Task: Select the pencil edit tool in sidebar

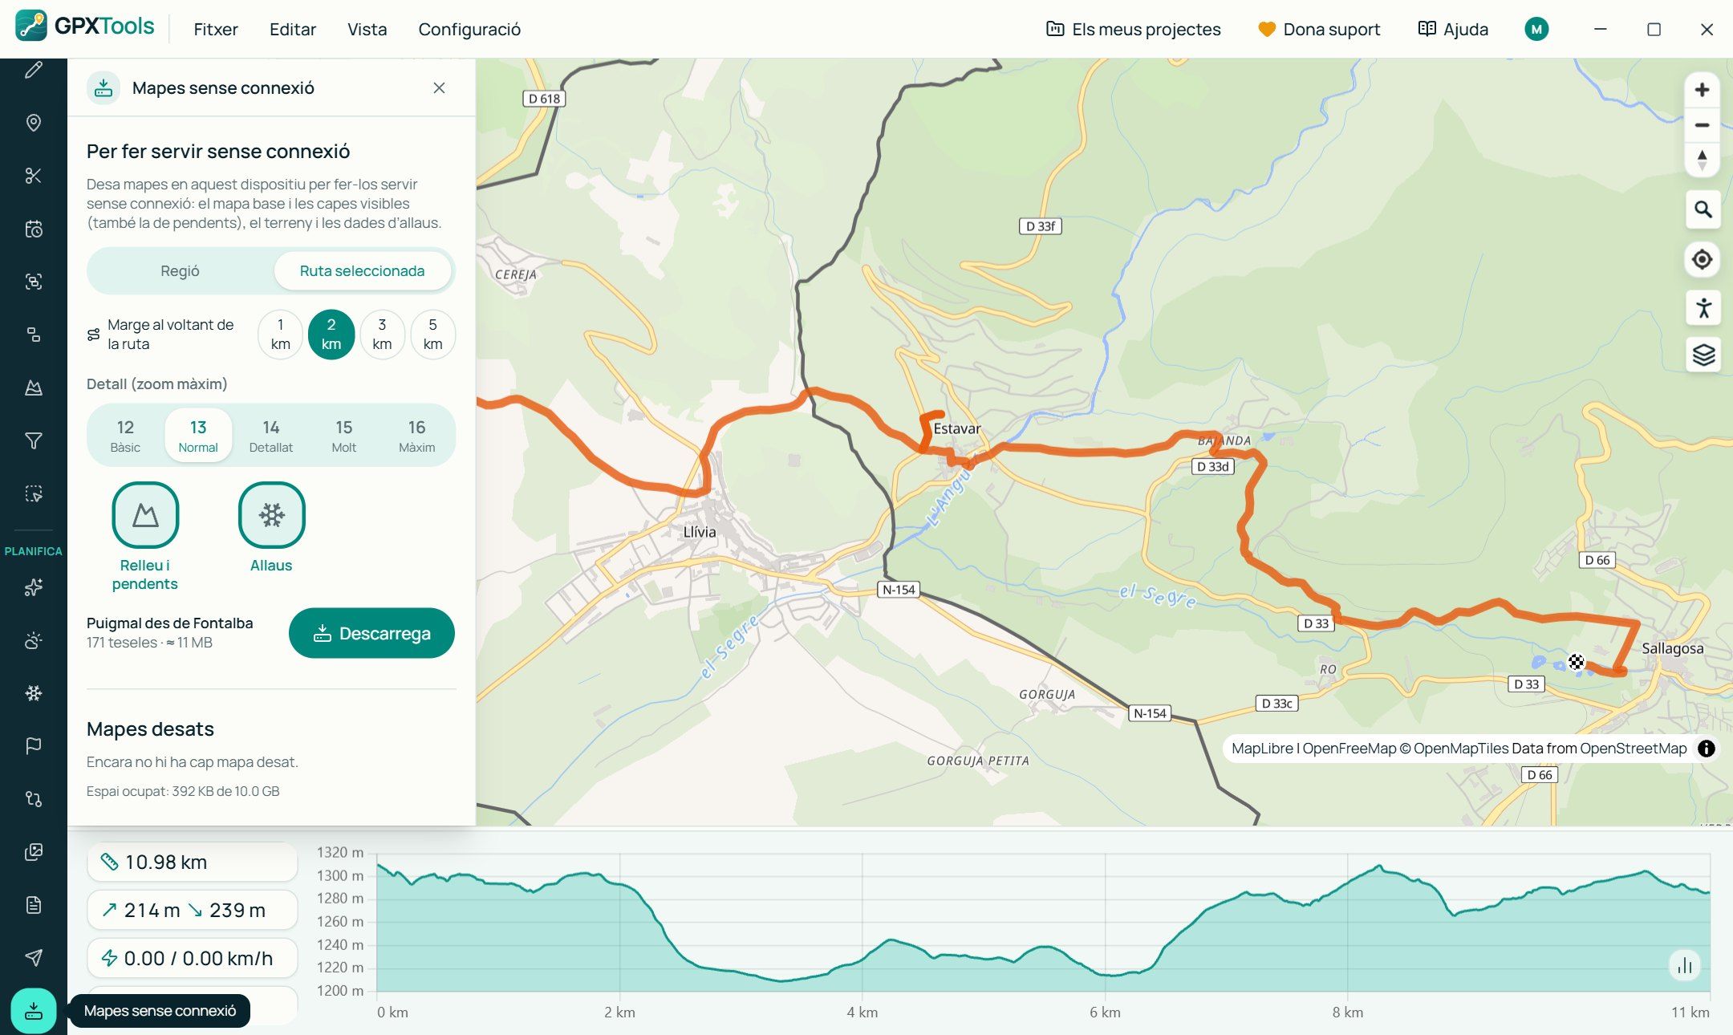Action: (x=33, y=71)
